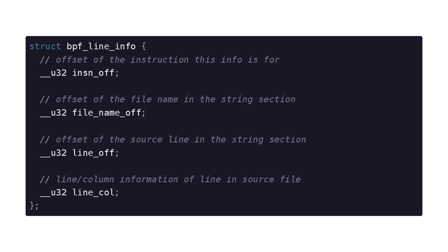Click the word 'source' in third comment
The height and width of the screenshot is (252, 448).
tap(147, 140)
